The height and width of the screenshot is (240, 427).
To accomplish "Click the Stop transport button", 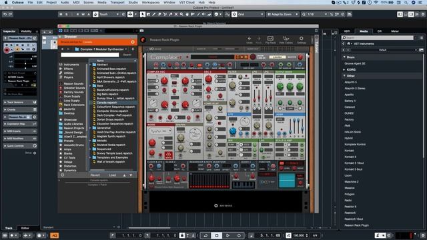I will click(x=217, y=235).
